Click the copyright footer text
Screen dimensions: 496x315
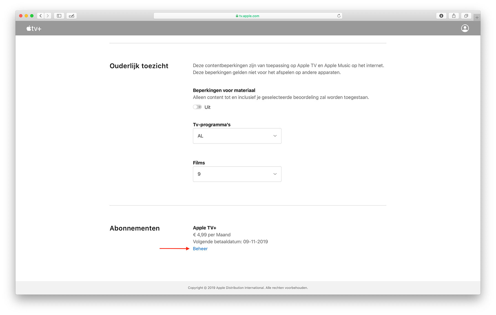tap(248, 288)
